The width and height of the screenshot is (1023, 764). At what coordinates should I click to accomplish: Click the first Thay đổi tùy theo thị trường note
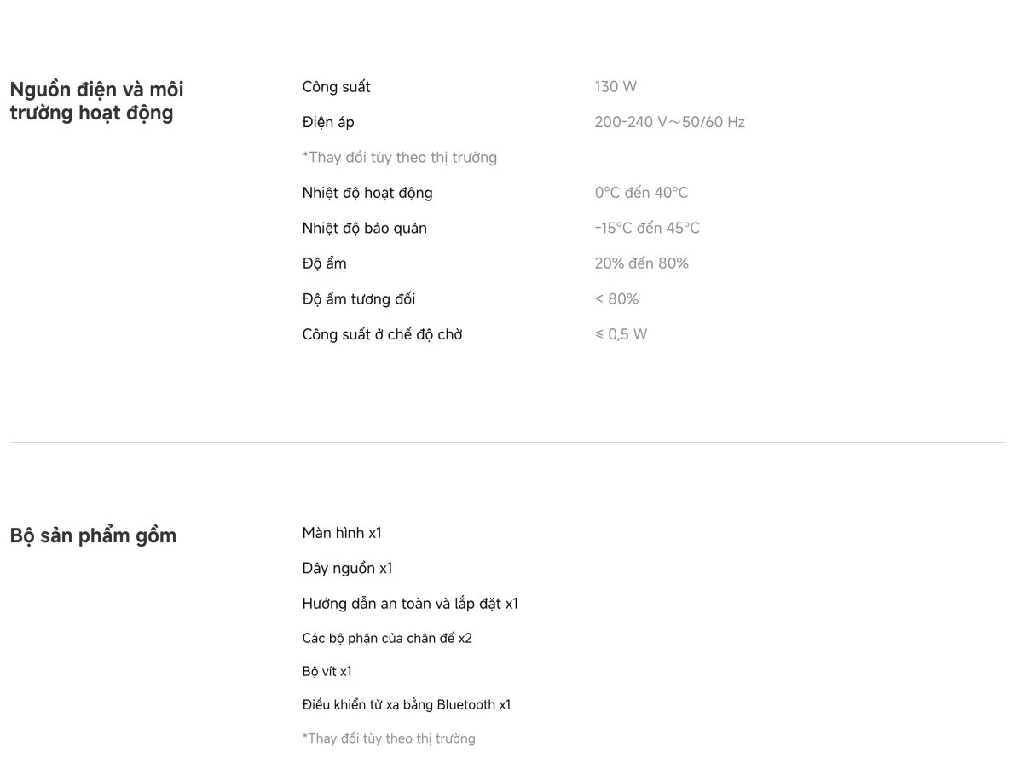[x=400, y=158]
